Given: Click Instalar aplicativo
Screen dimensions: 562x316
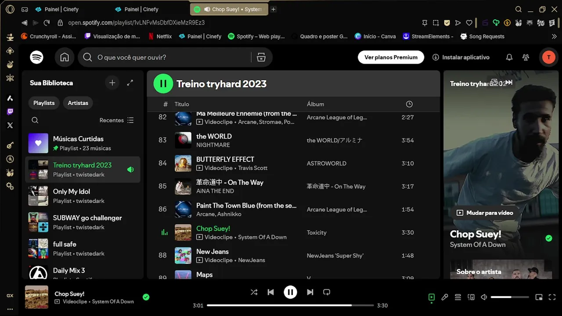Looking at the screenshot, I should (461, 57).
